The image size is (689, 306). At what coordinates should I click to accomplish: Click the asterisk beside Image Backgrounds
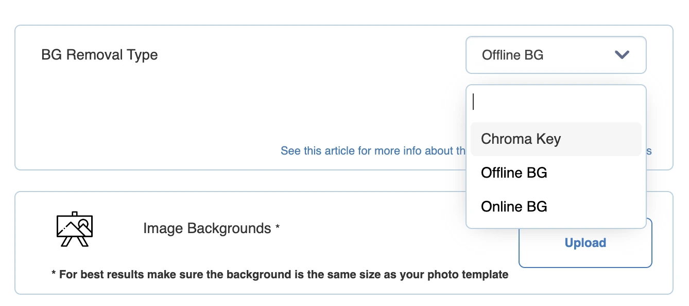tap(278, 226)
